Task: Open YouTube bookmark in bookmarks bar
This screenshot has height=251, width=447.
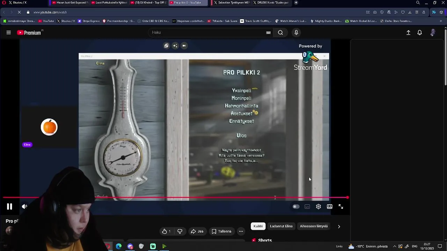Action: pyautogui.click(x=46, y=21)
